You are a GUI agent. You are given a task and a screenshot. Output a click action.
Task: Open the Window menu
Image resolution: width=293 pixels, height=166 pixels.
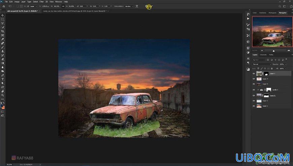pos(59,1)
